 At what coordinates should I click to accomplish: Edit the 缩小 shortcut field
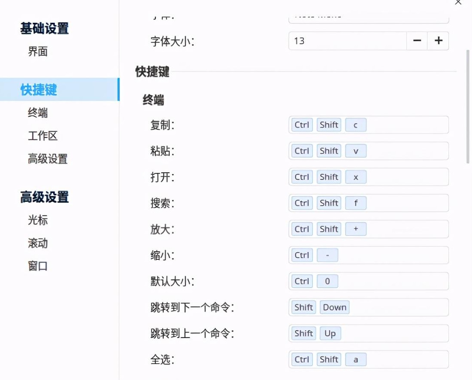pos(369,255)
